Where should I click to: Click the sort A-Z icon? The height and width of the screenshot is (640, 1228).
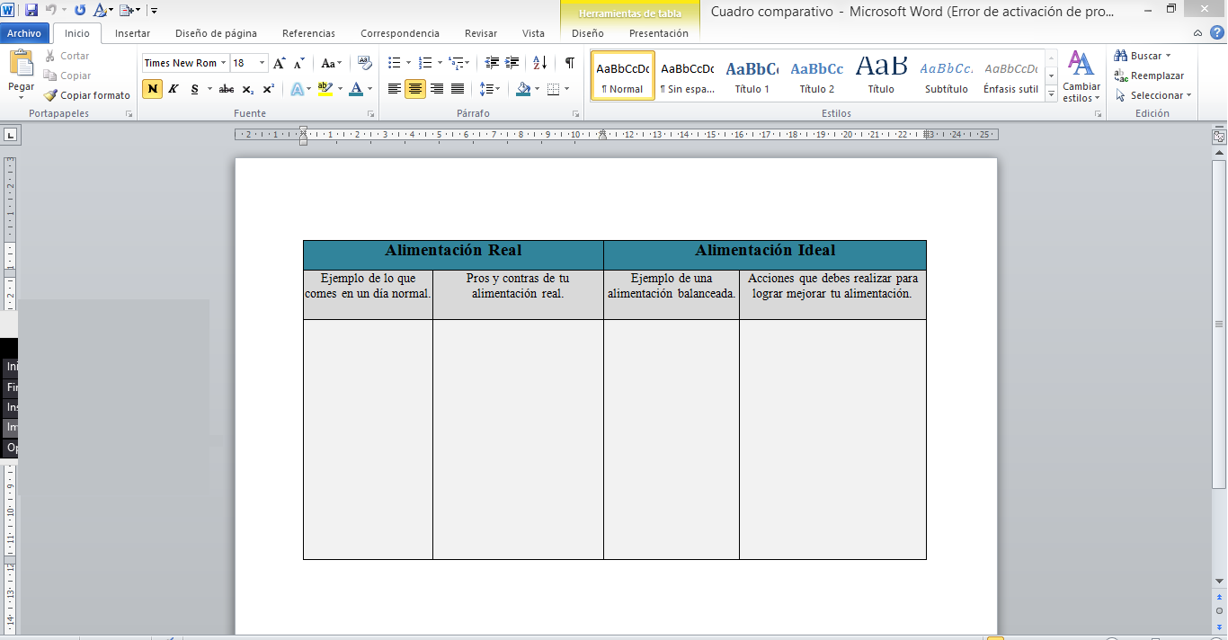539,63
